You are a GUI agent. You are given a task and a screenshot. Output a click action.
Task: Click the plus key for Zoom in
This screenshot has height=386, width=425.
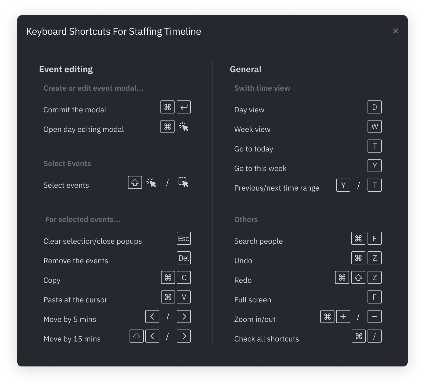coord(343,317)
